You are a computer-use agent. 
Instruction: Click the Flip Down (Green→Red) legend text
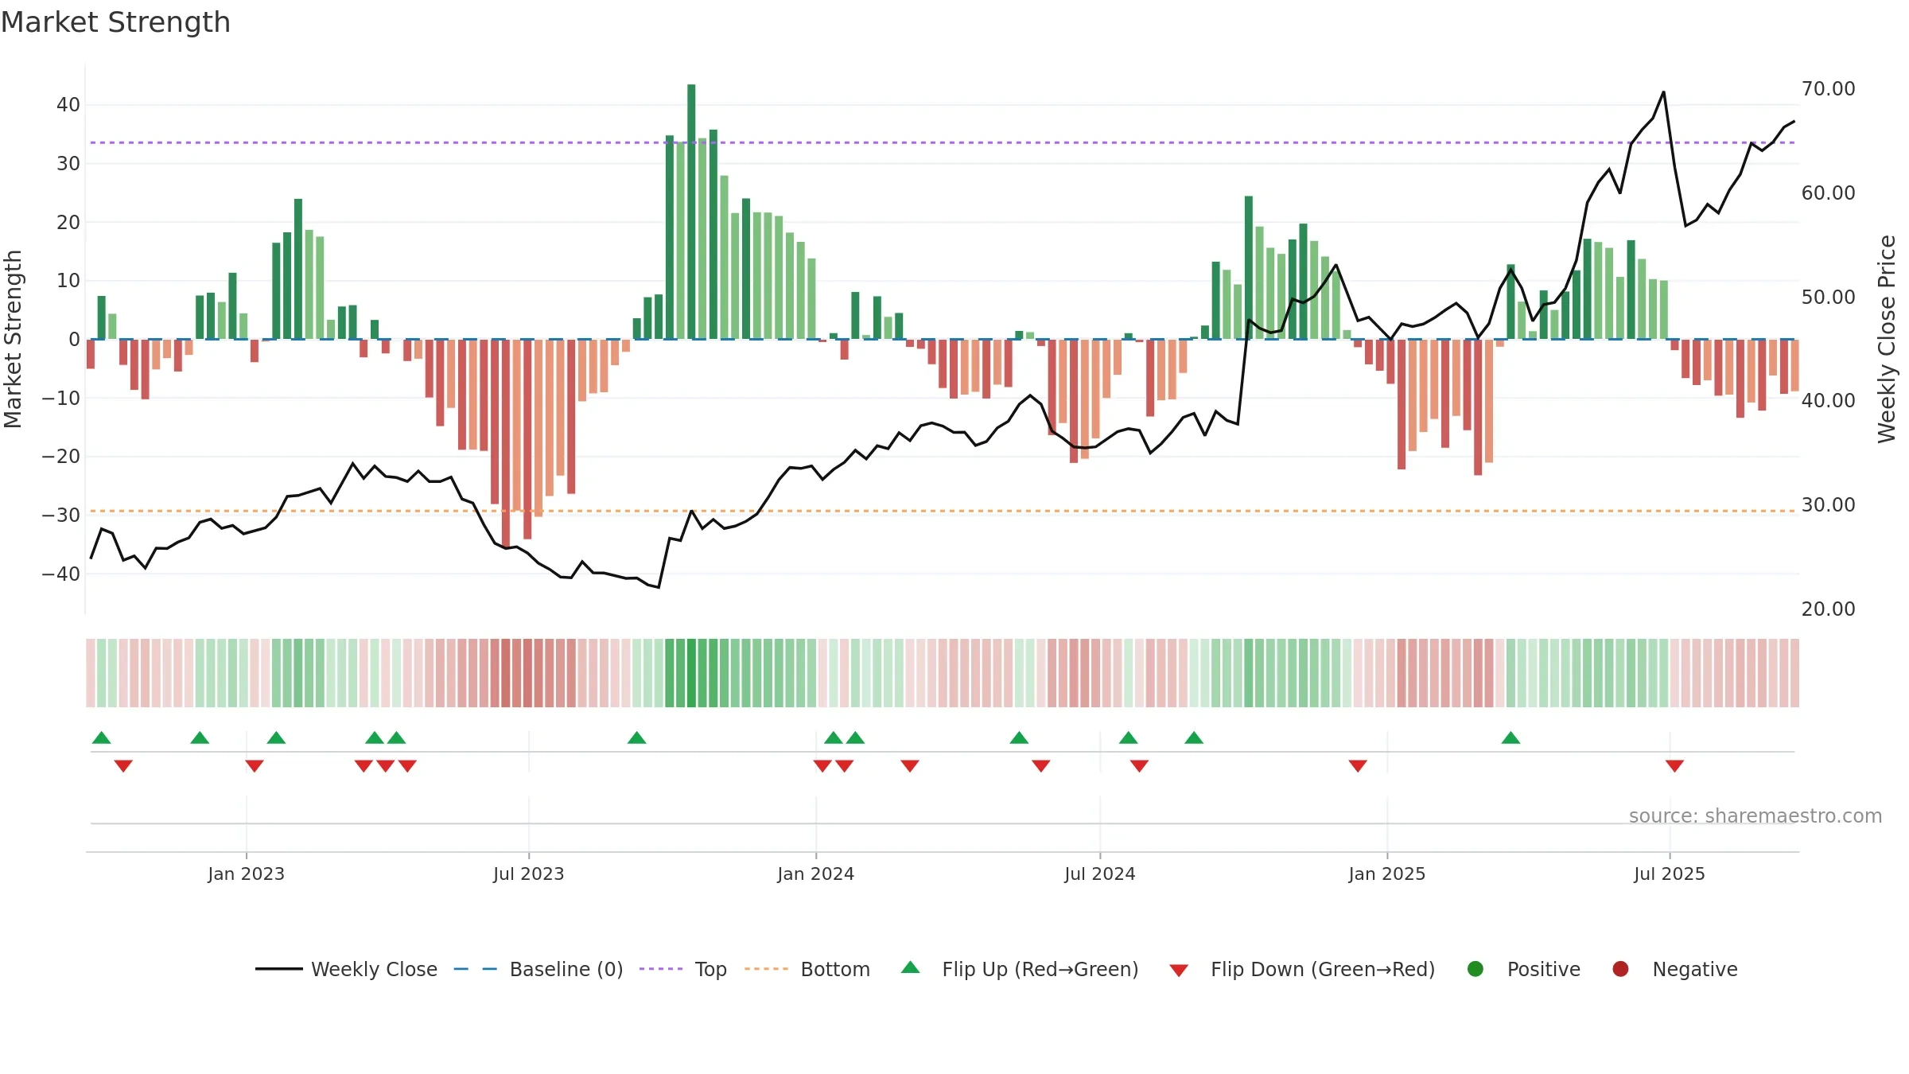pyautogui.click(x=1323, y=969)
